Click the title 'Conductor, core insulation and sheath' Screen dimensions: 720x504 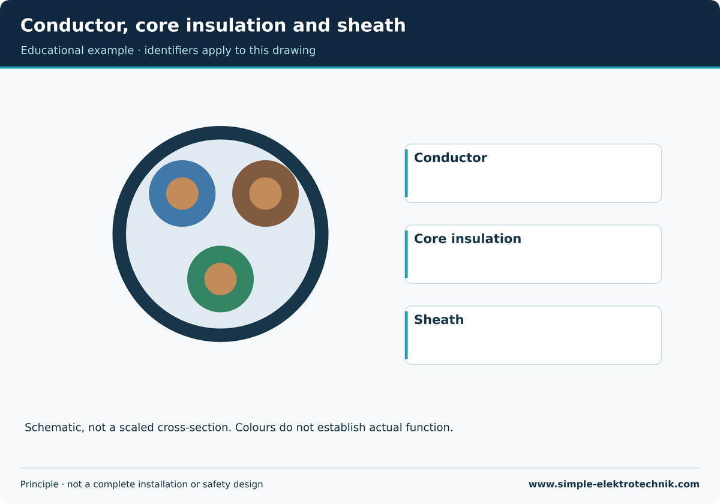tap(213, 26)
